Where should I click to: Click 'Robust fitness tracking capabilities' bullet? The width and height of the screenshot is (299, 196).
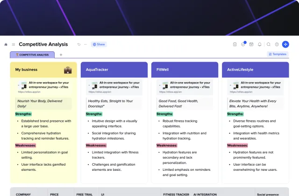click(180, 123)
